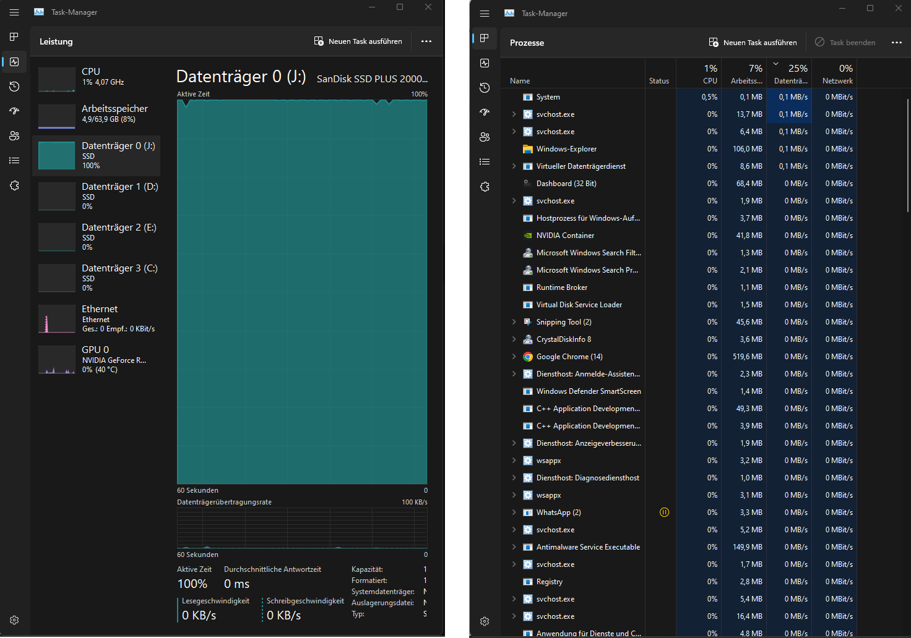Open Benutzer users icon in left window sidebar
The width and height of the screenshot is (911, 638).
point(14,136)
